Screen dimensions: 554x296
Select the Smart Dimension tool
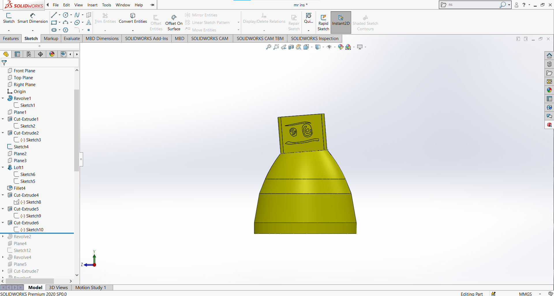pyautogui.click(x=32, y=18)
